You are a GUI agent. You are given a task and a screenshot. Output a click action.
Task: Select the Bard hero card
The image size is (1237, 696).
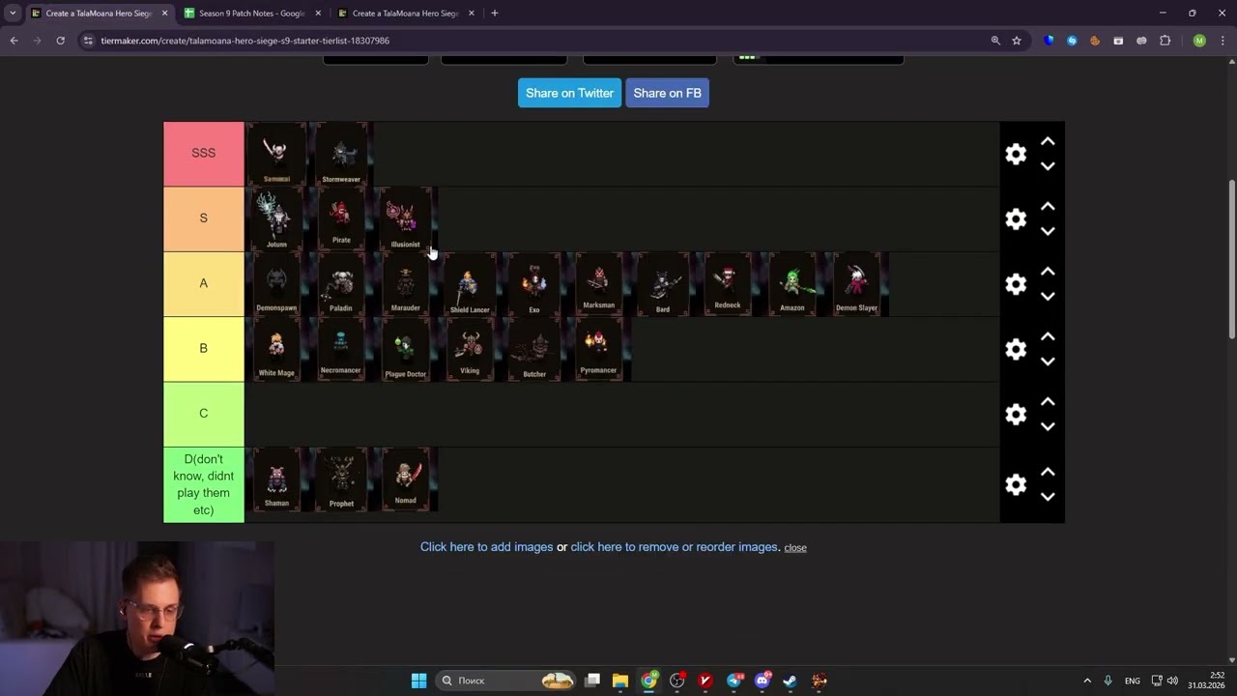(663, 284)
